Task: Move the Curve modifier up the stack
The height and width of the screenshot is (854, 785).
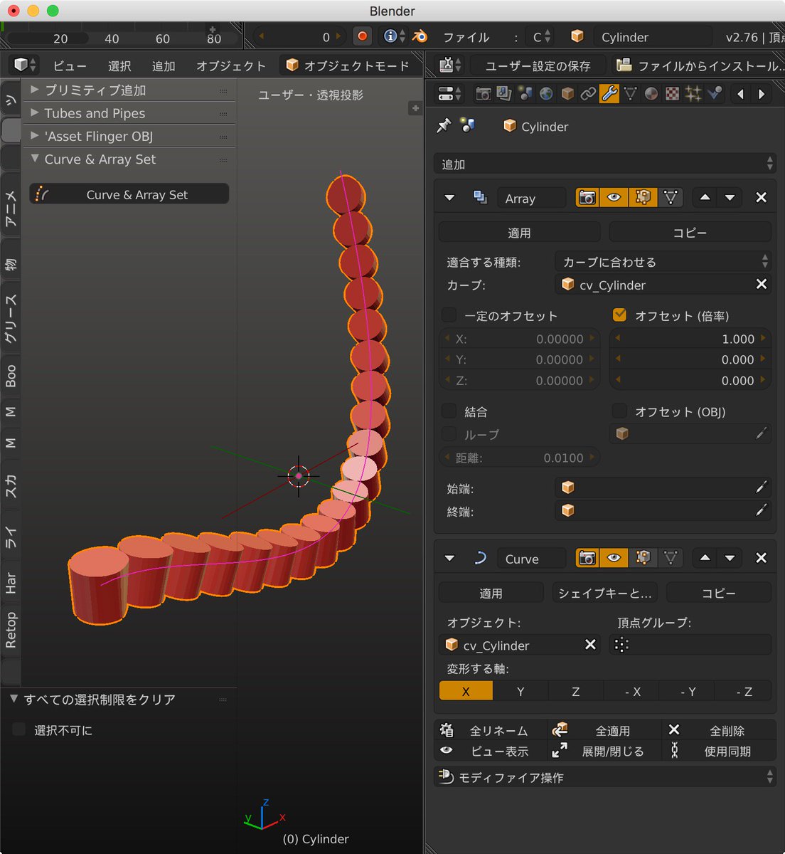Action: tap(705, 559)
